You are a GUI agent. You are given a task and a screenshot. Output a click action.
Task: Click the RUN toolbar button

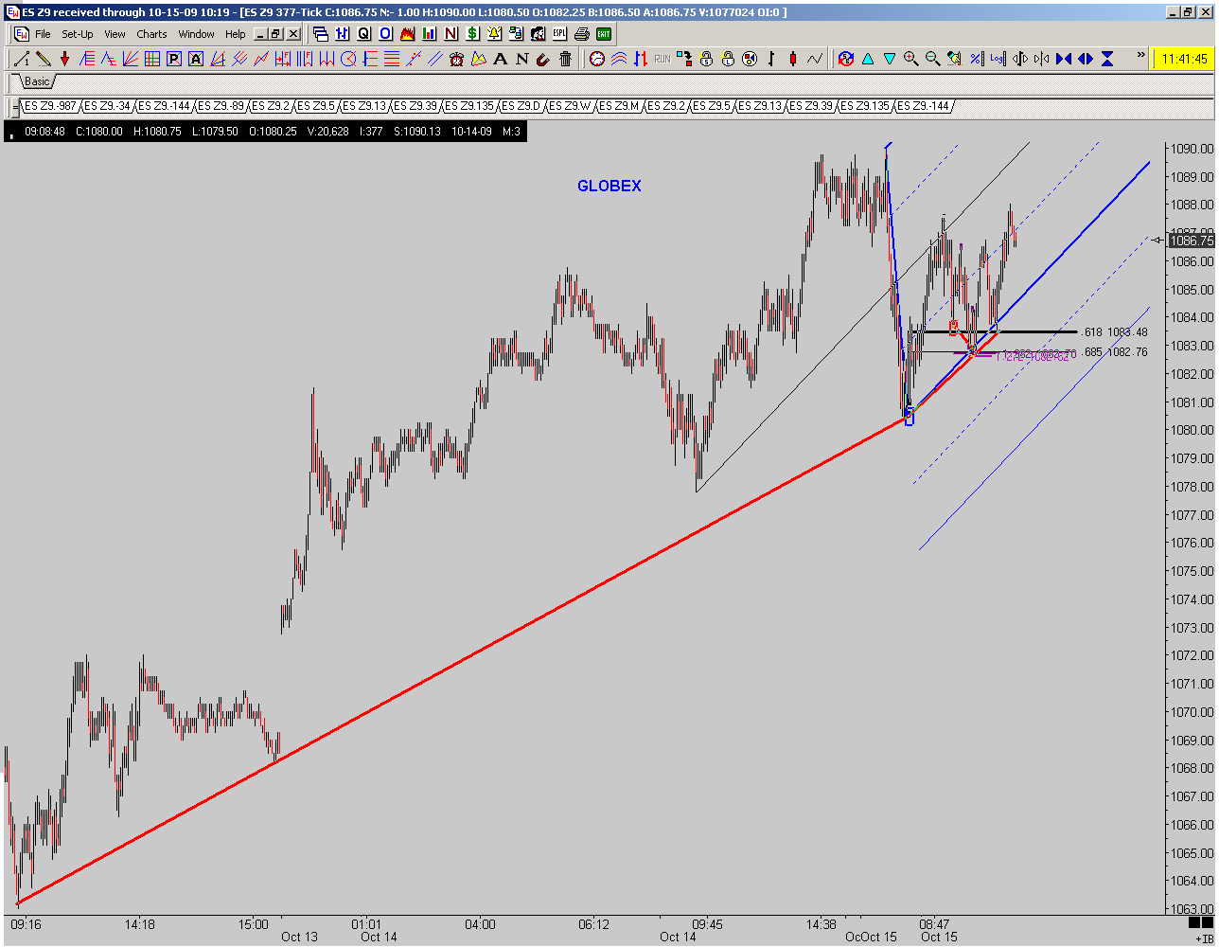click(x=662, y=59)
